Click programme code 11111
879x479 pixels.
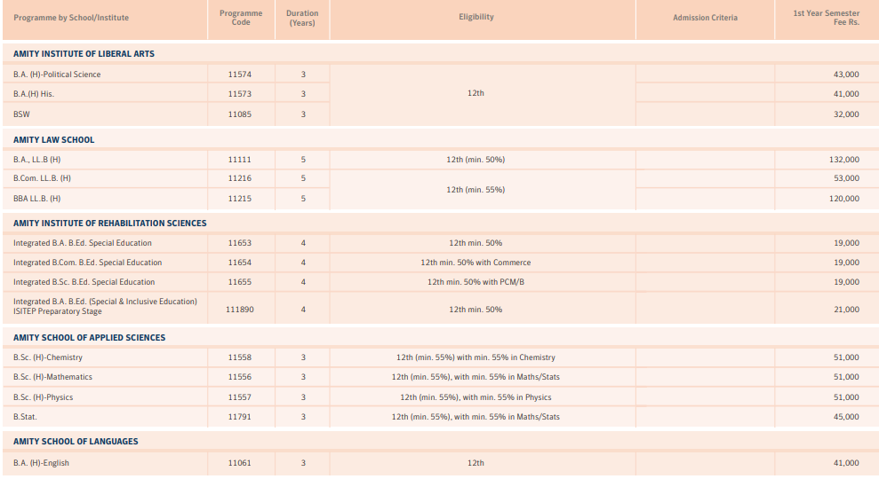point(240,160)
